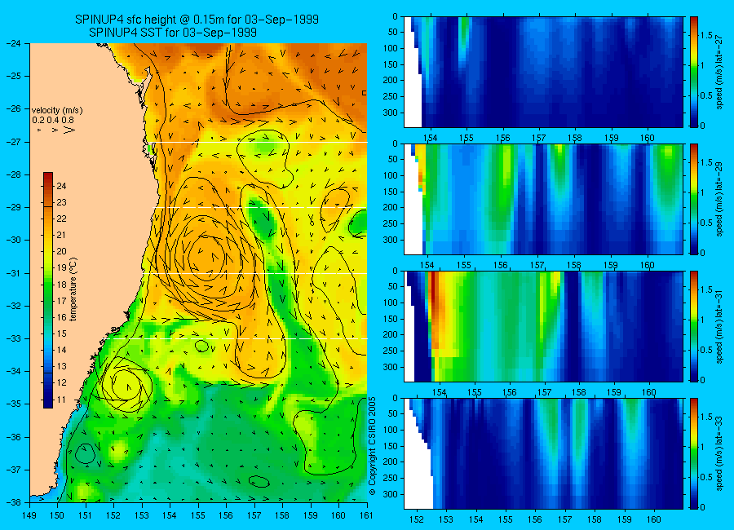Open the speed section panel for lat=-29

pos(543,199)
